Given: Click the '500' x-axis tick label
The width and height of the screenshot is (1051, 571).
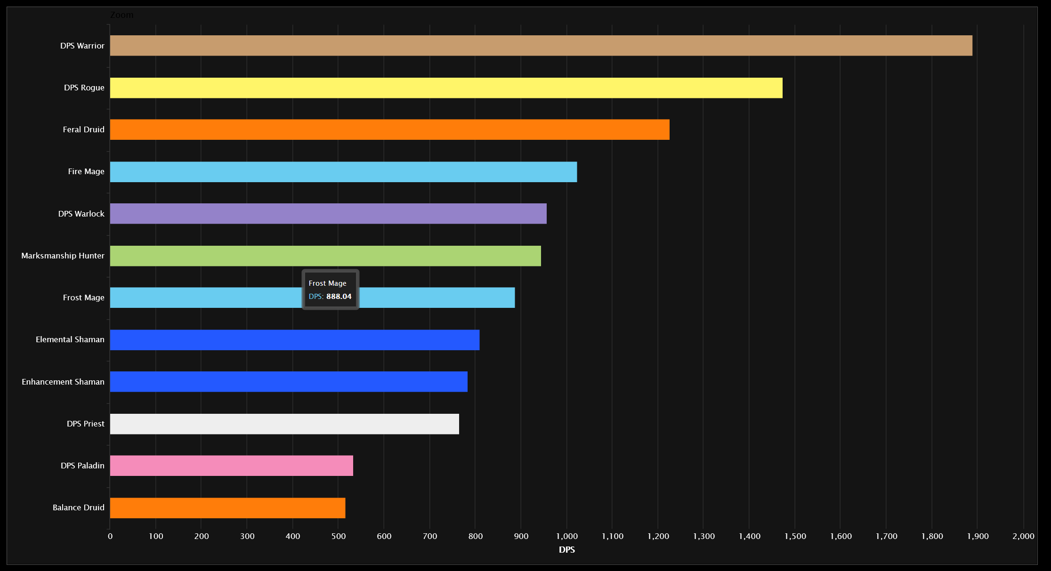Looking at the screenshot, I should [x=339, y=536].
